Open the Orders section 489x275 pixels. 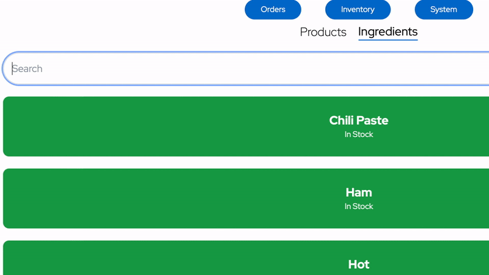pyautogui.click(x=273, y=9)
